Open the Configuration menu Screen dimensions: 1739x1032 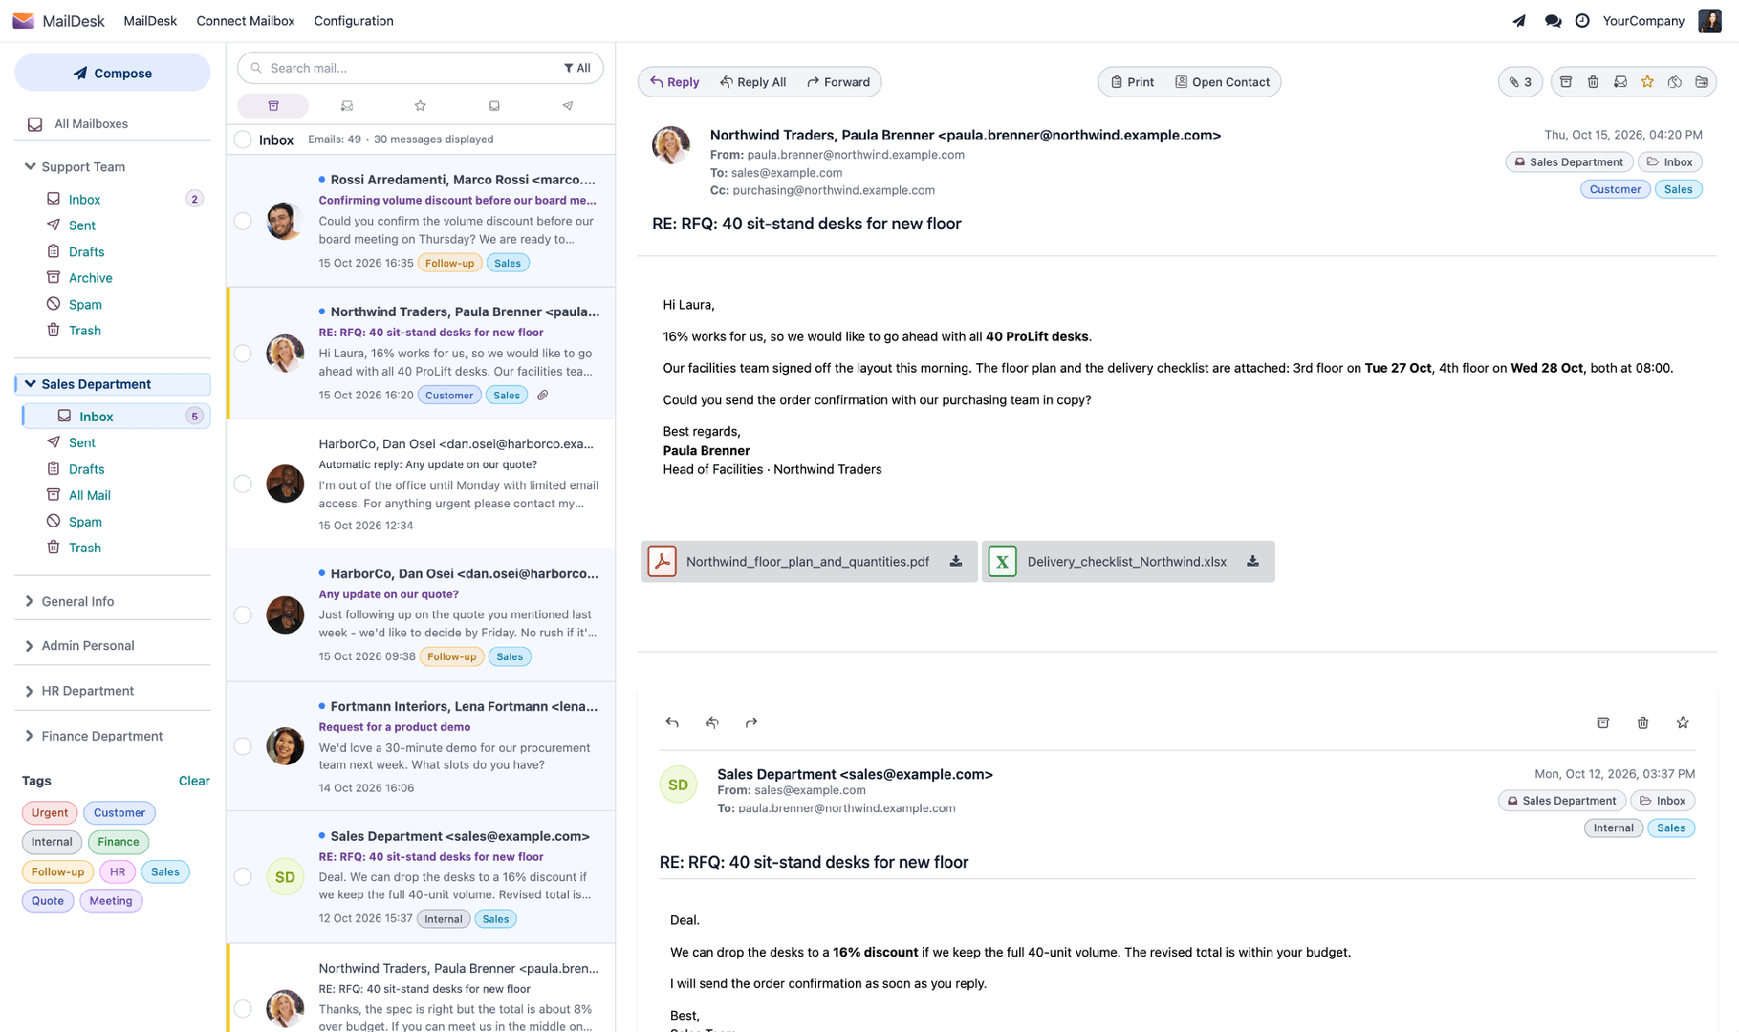coord(353,21)
